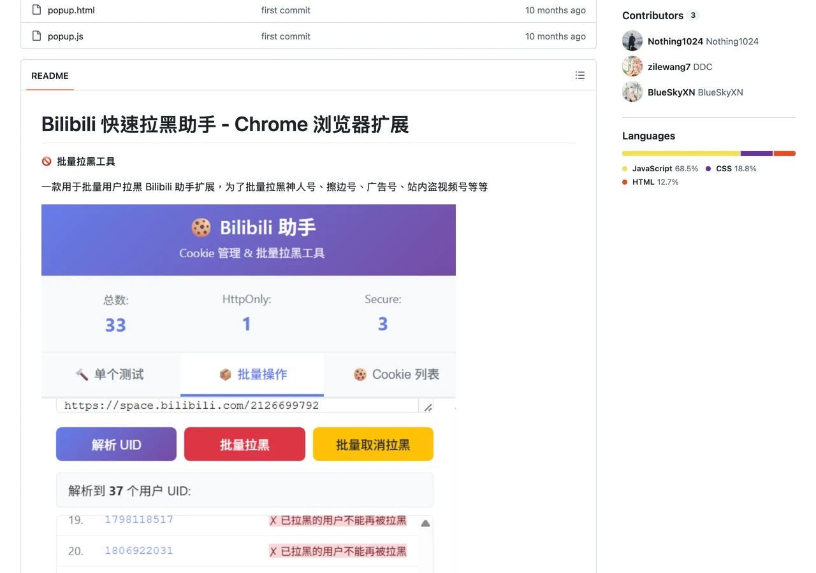Viewport: 816px width, 573px height.
Task: Click 解析 UID button
Action: 116,444
